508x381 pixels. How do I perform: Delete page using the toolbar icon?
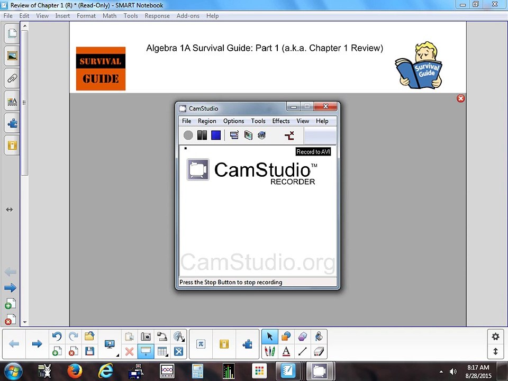[73, 351]
